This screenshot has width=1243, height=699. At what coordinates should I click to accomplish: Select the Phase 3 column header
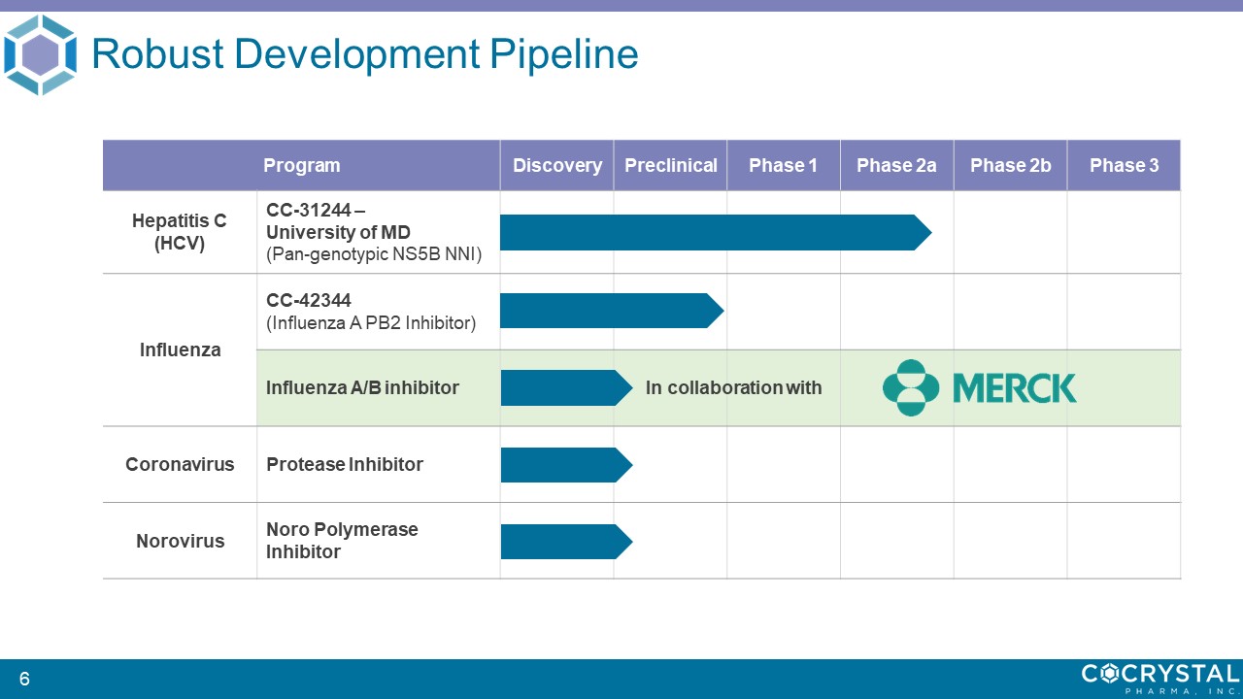(1124, 165)
